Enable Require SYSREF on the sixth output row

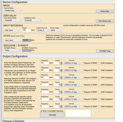[83, 99]
